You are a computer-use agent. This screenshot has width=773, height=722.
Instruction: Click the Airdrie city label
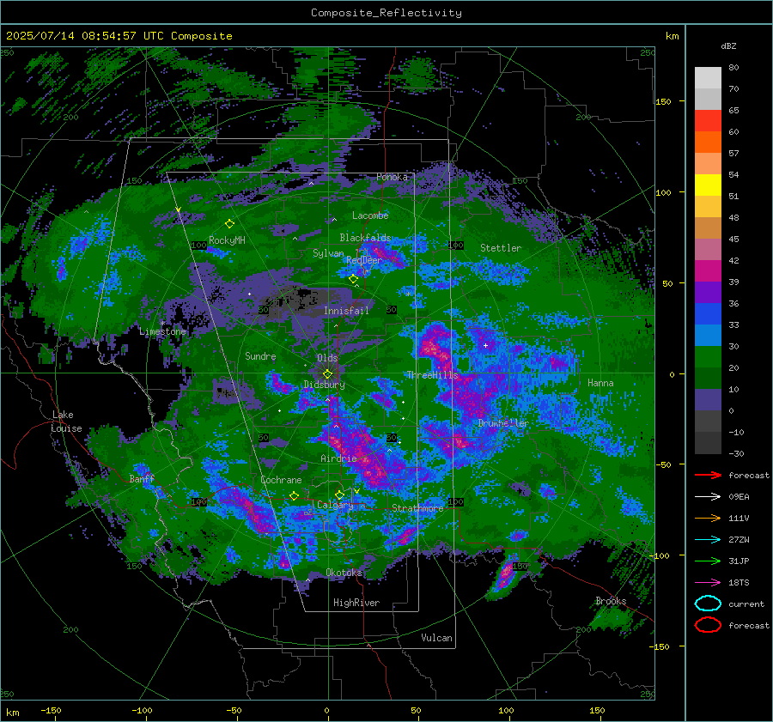338,458
